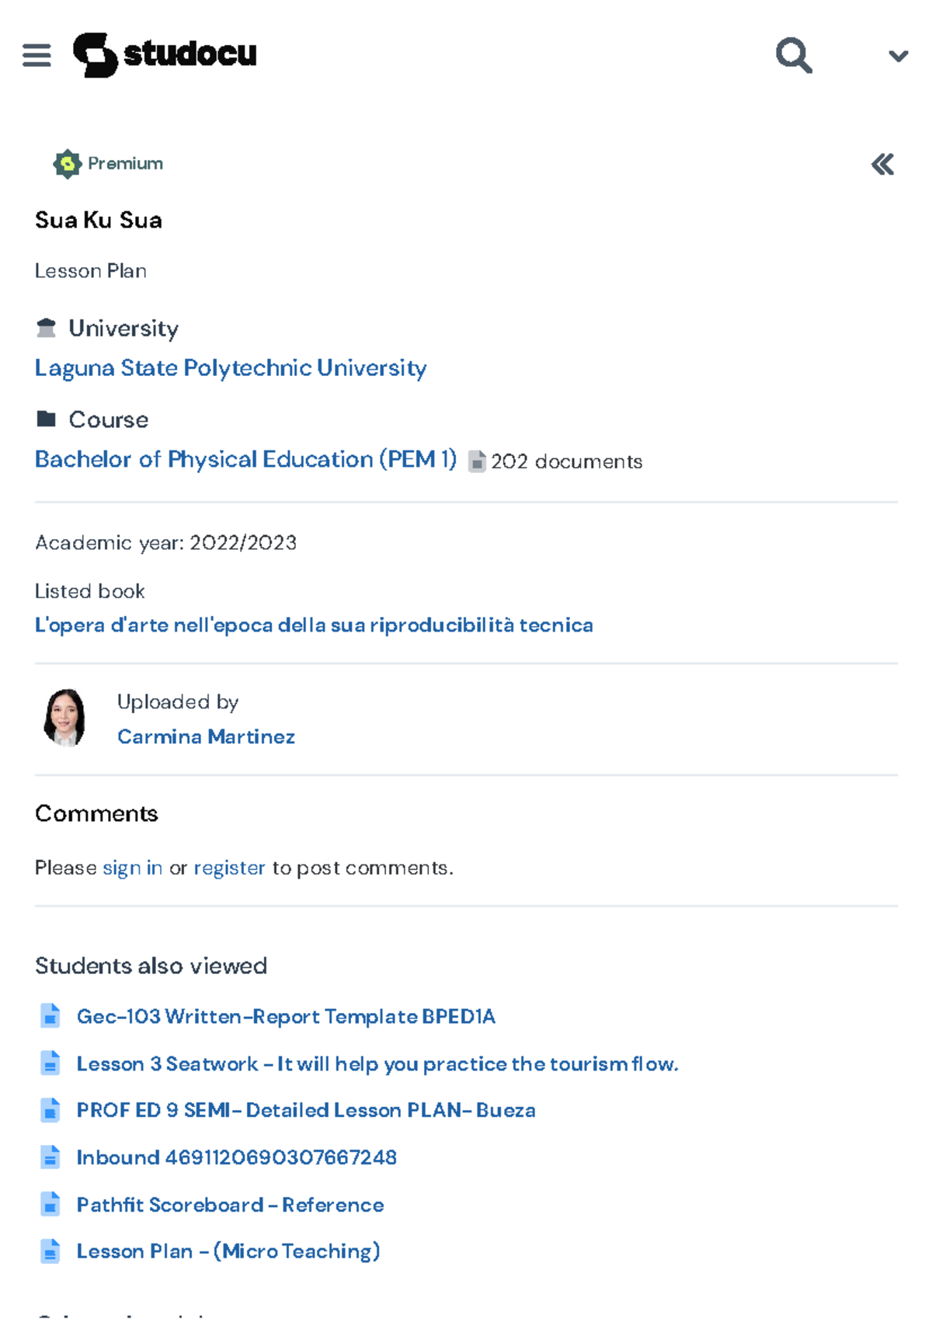Click the document icon beside Lesson Plan Micro Teaching
The image size is (932, 1319).
pos(50,1251)
